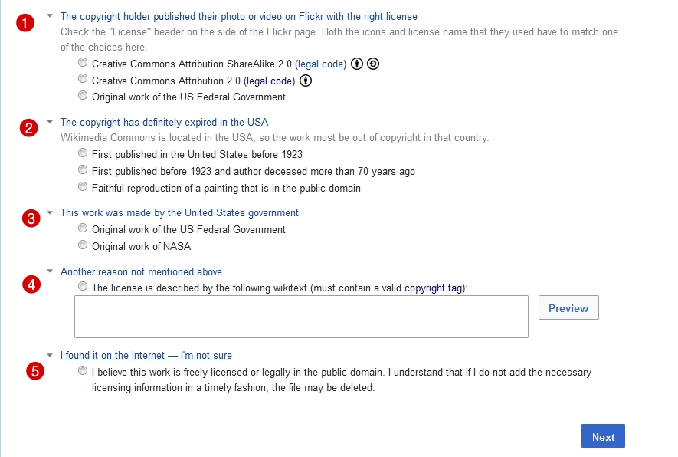The width and height of the screenshot is (678, 457).
Task: Select Creative Commons Attribution ShareAlike 2.0 radio button
Action: (x=83, y=63)
